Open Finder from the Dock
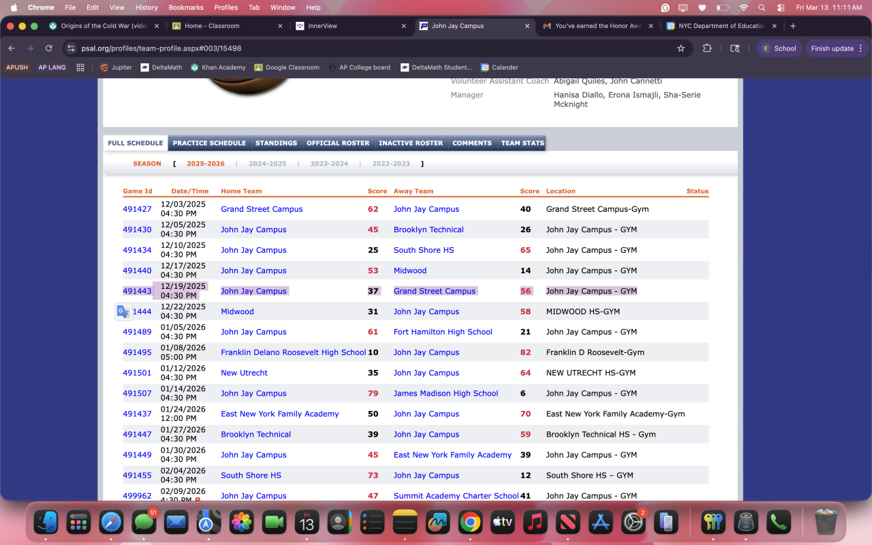The width and height of the screenshot is (872, 545). (x=46, y=523)
